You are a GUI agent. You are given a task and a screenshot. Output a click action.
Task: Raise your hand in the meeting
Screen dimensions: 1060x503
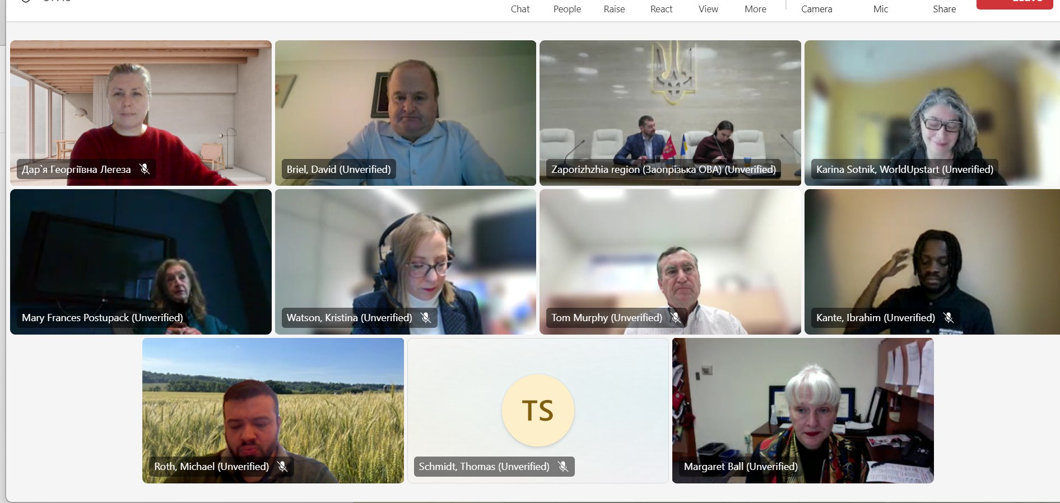tap(614, 8)
